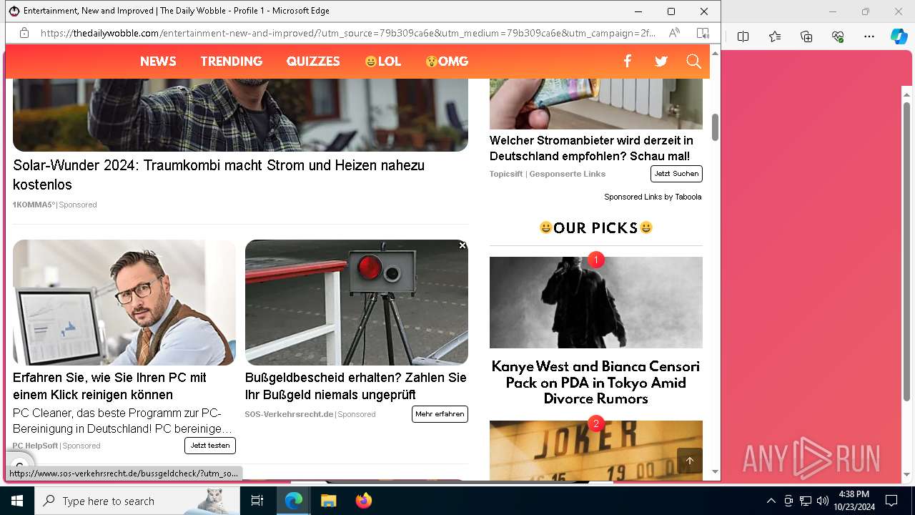915x515 pixels.
Task: Click the taskbar search box
Action: pos(137,501)
